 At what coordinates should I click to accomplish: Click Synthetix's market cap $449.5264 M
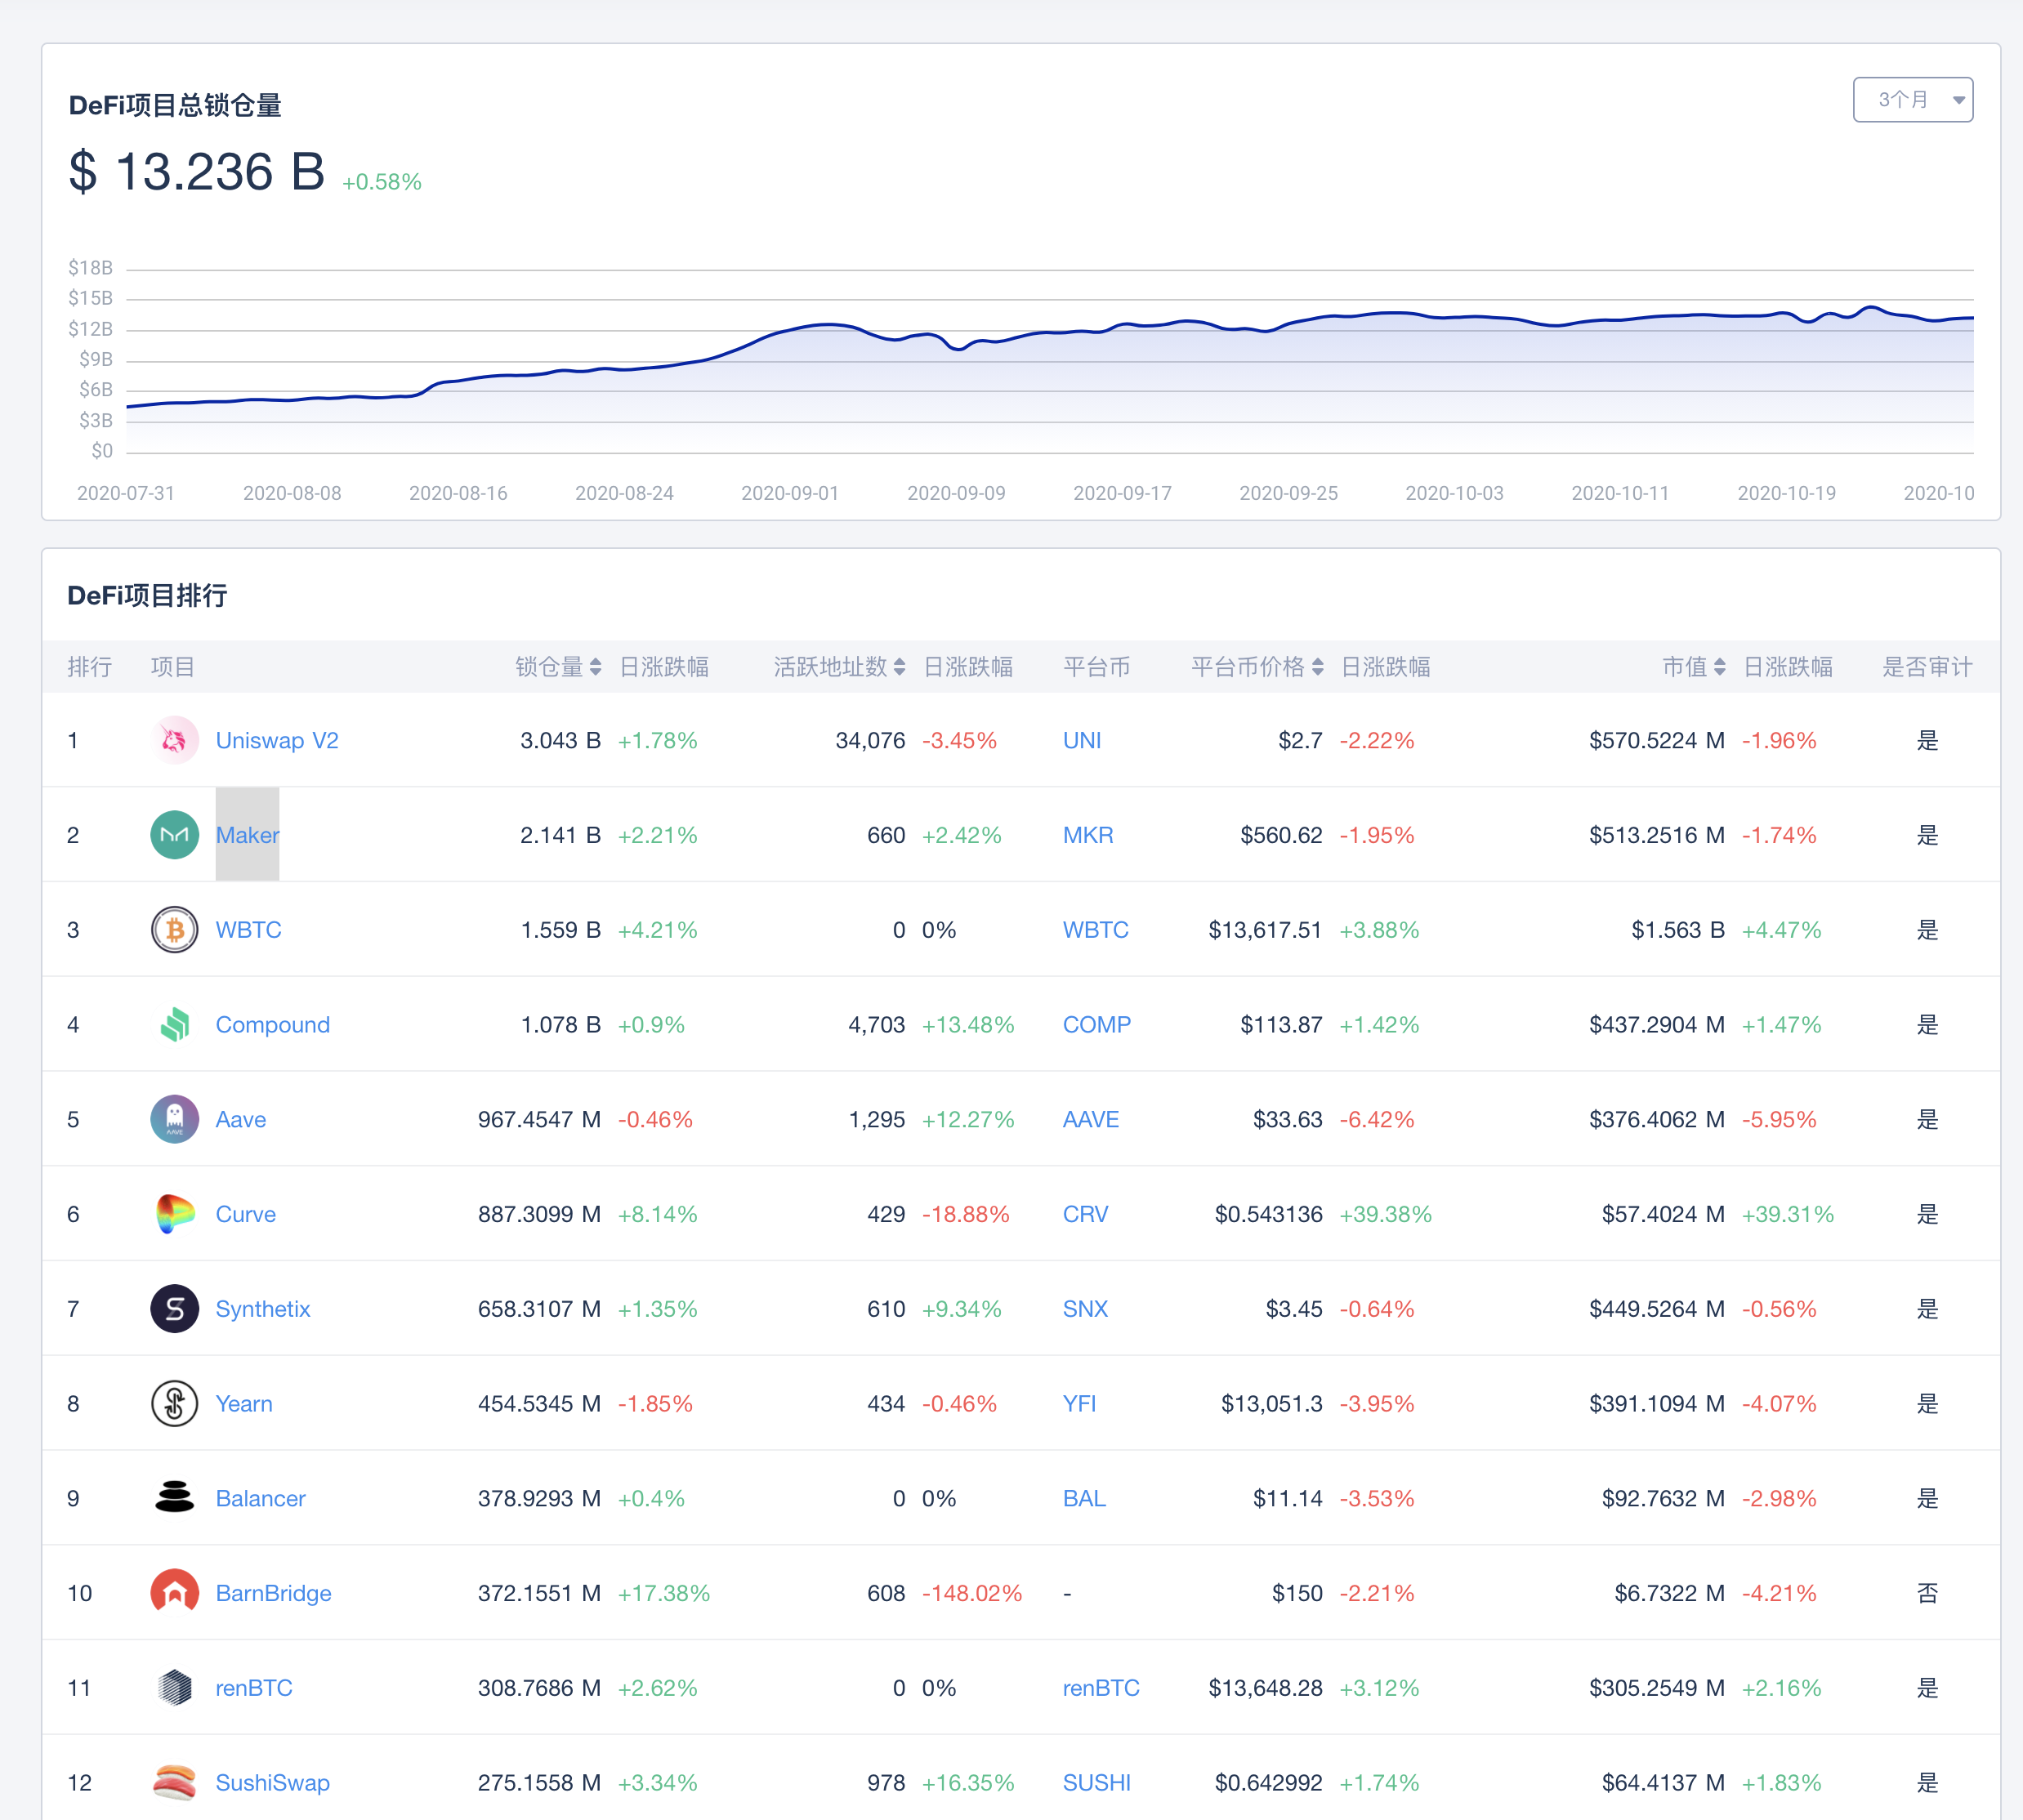coord(1657,1309)
